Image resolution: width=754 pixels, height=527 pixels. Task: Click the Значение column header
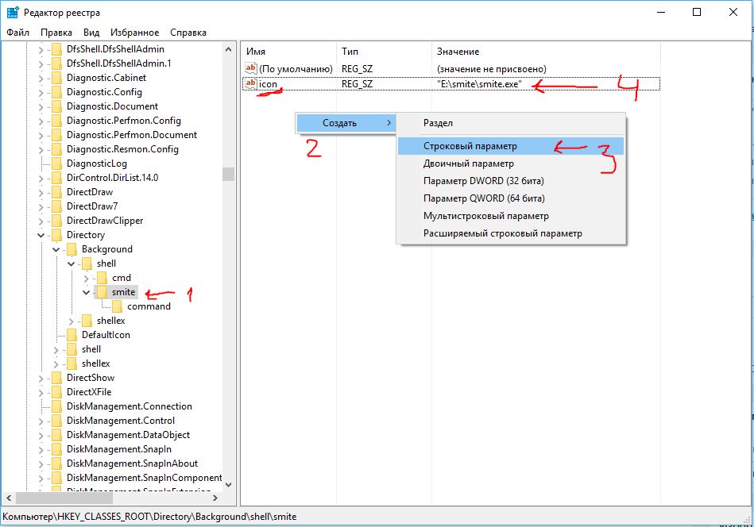point(546,52)
